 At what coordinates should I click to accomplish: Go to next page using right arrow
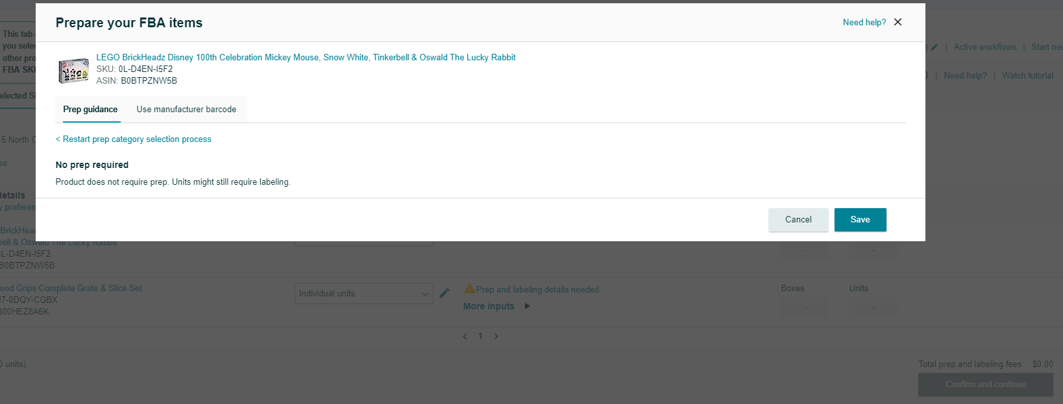pos(496,337)
